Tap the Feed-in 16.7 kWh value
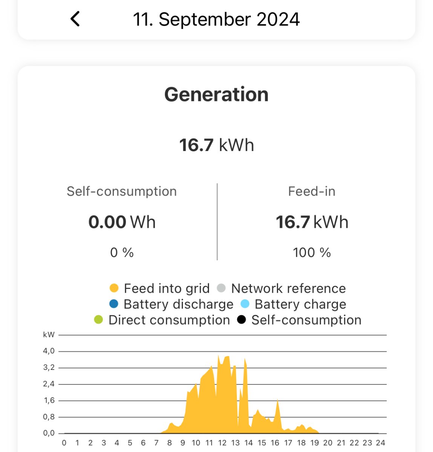433x452 pixels. pyautogui.click(x=312, y=222)
